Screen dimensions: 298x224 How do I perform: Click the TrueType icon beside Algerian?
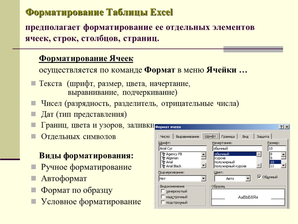click(163, 158)
